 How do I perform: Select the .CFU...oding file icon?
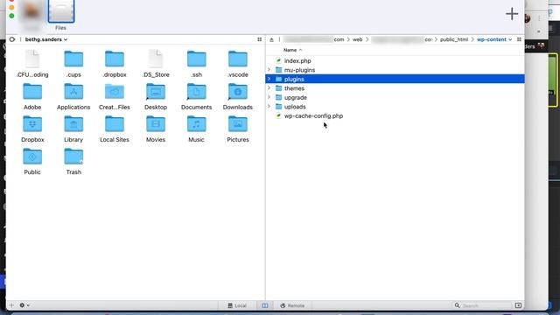point(32,59)
